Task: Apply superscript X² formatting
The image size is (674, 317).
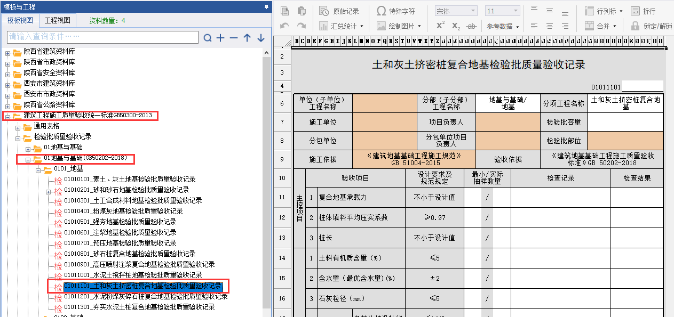Action: (x=440, y=26)
